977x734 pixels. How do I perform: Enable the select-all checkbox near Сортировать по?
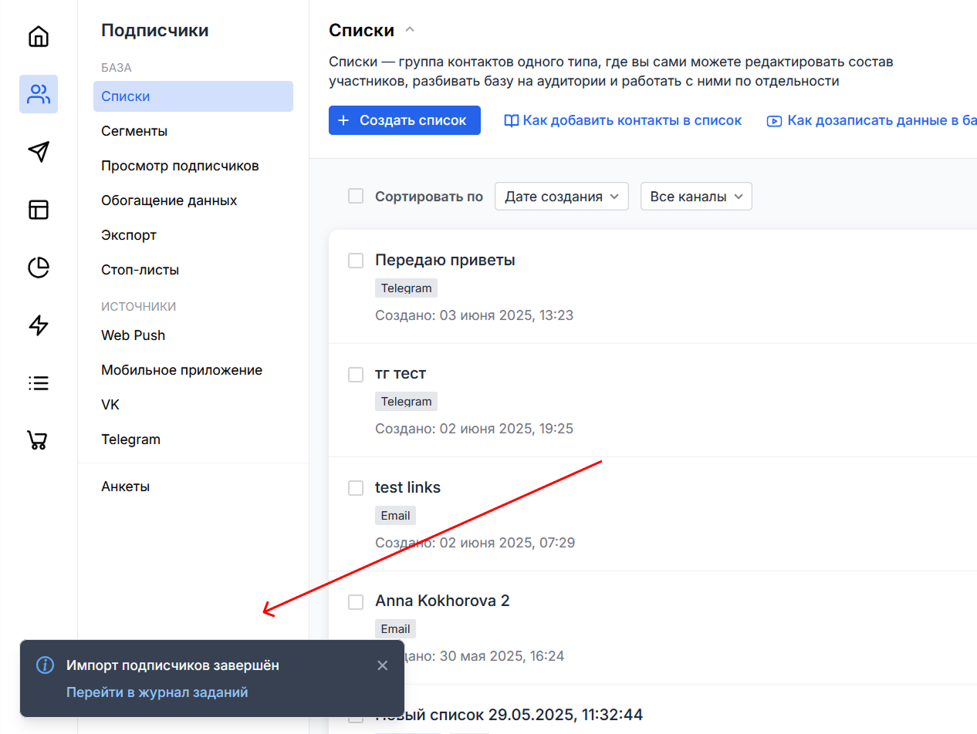coord(356,196)
